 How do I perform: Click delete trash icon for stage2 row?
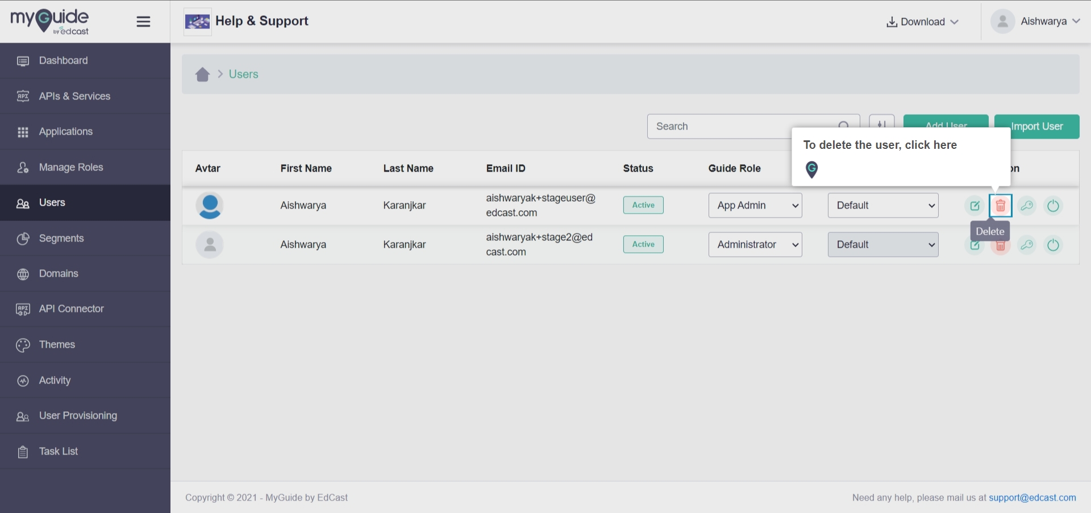click(x=1001, y=247)
